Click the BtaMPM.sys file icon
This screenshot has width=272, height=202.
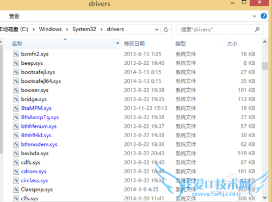click(16, 108)
